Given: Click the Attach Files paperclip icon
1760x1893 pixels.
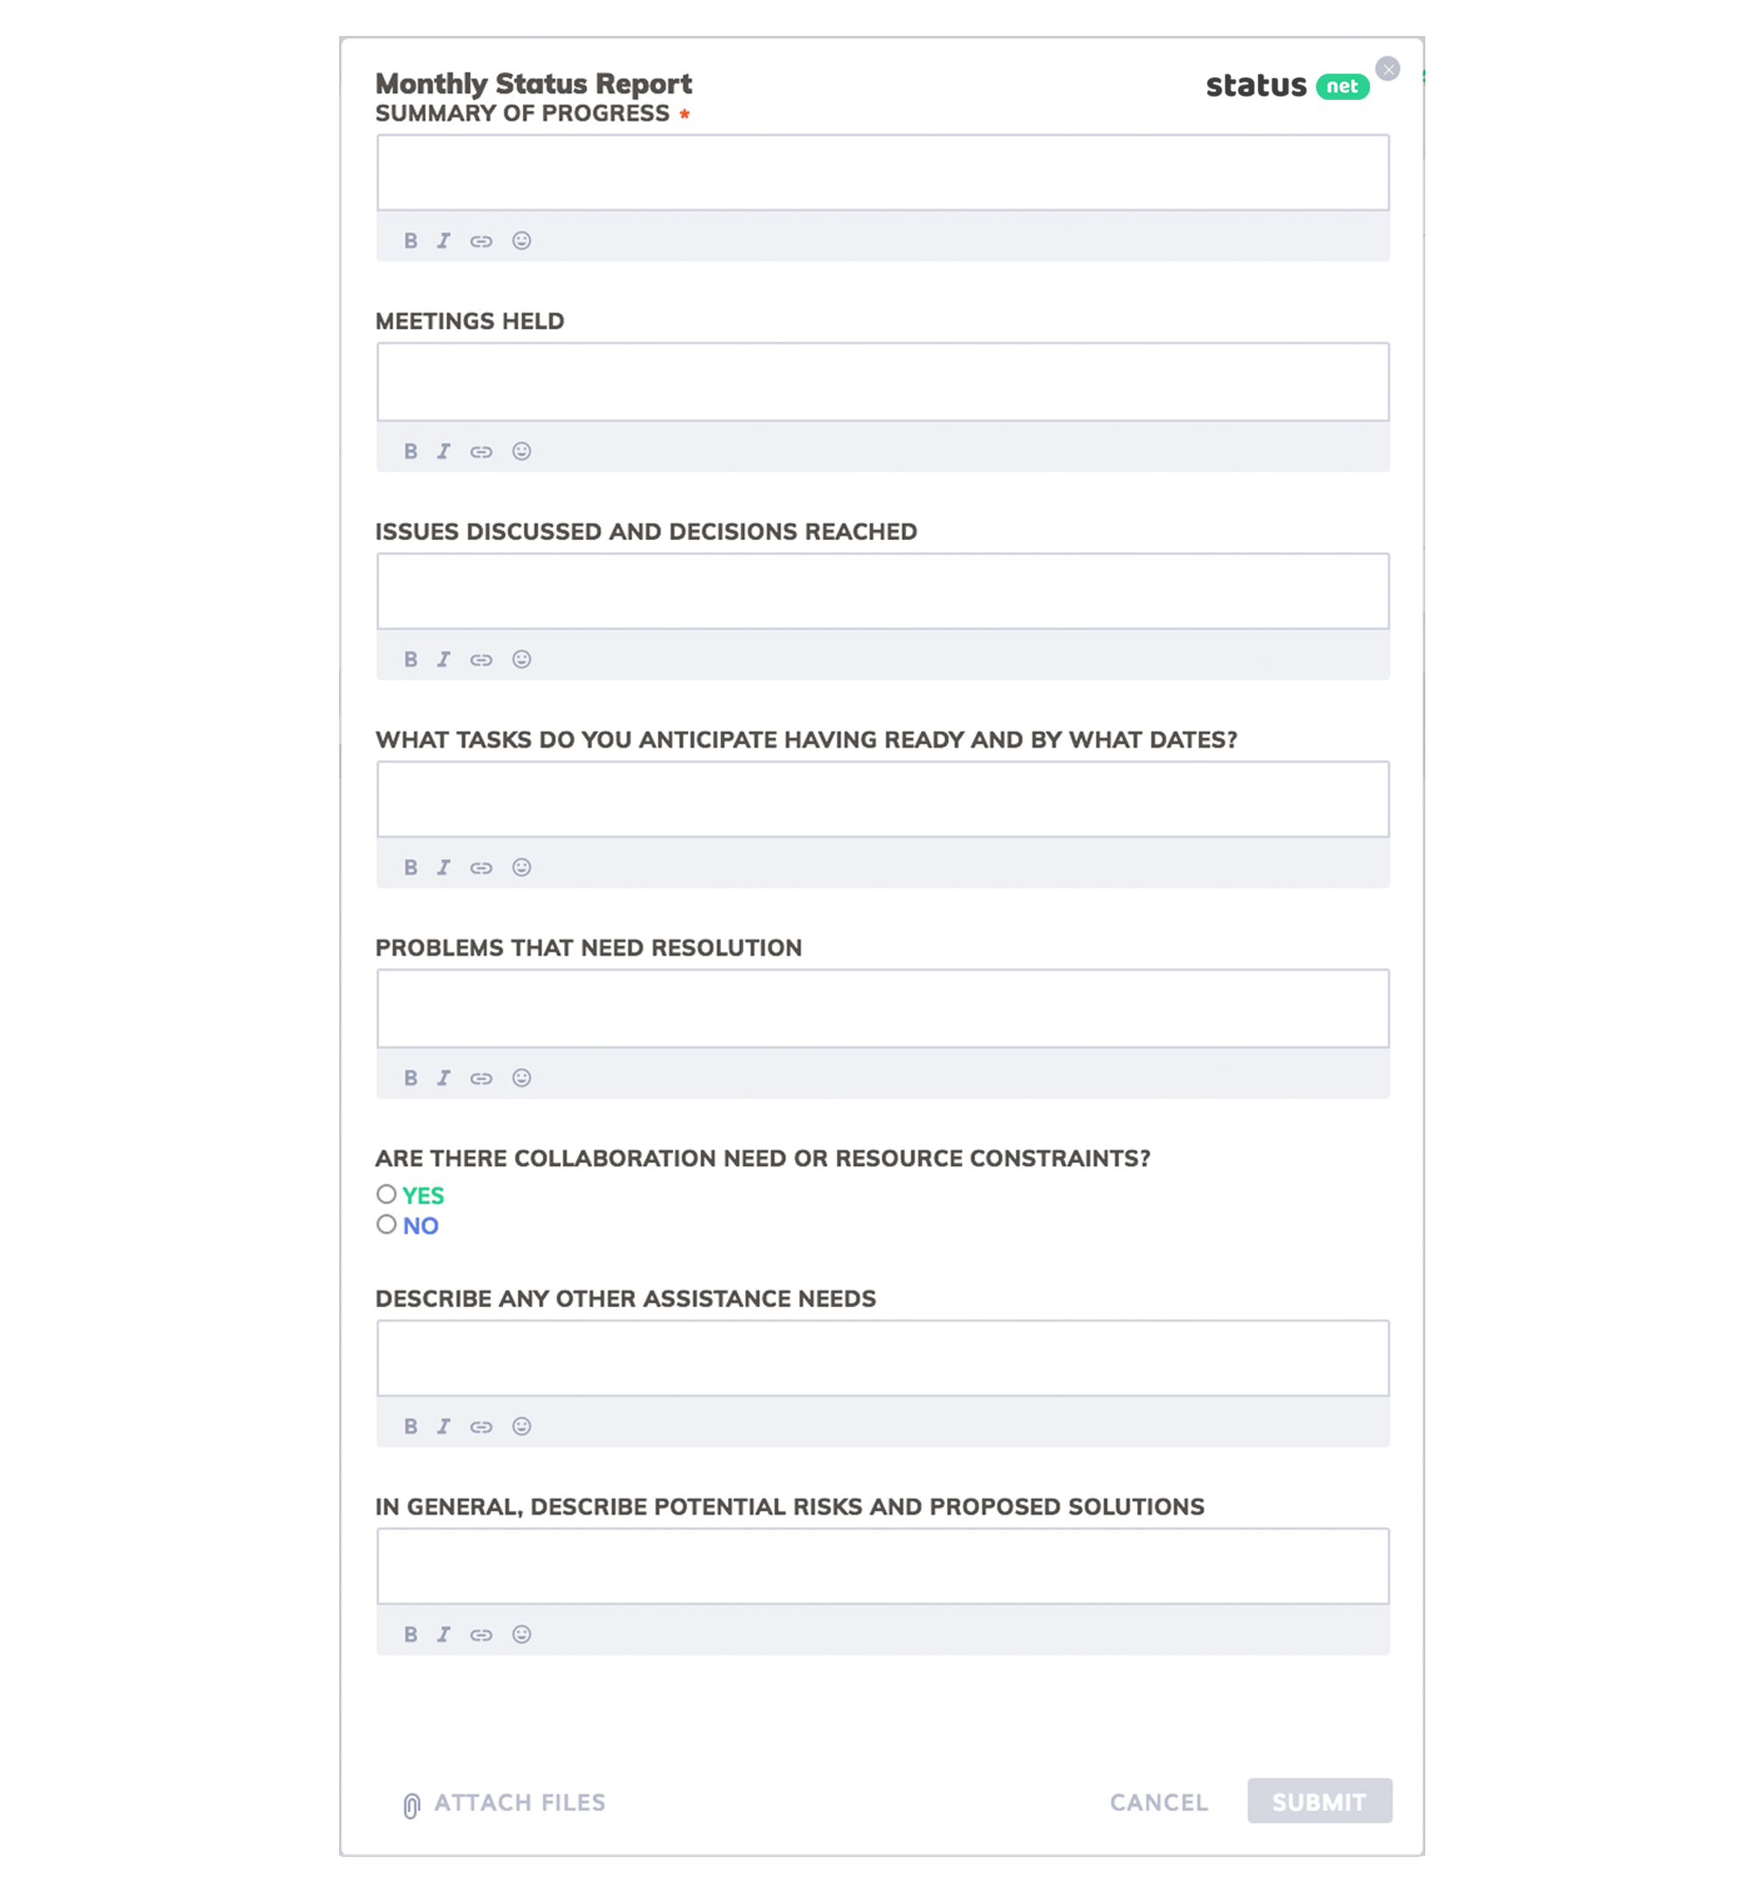Looking at the screenshot, I should [x=408, y=1804].
